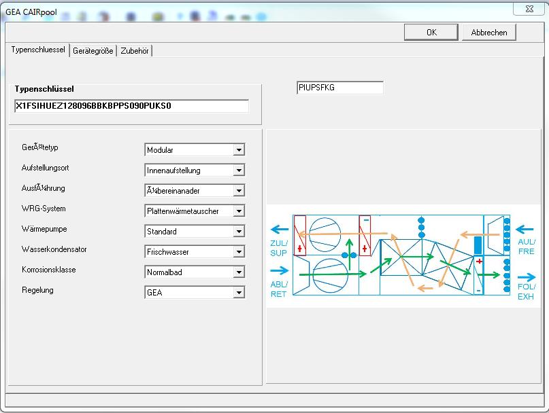The image size is (549, 413).
Task: Open the Gerätetyp dropdown arrow
Action: [239, 150]
